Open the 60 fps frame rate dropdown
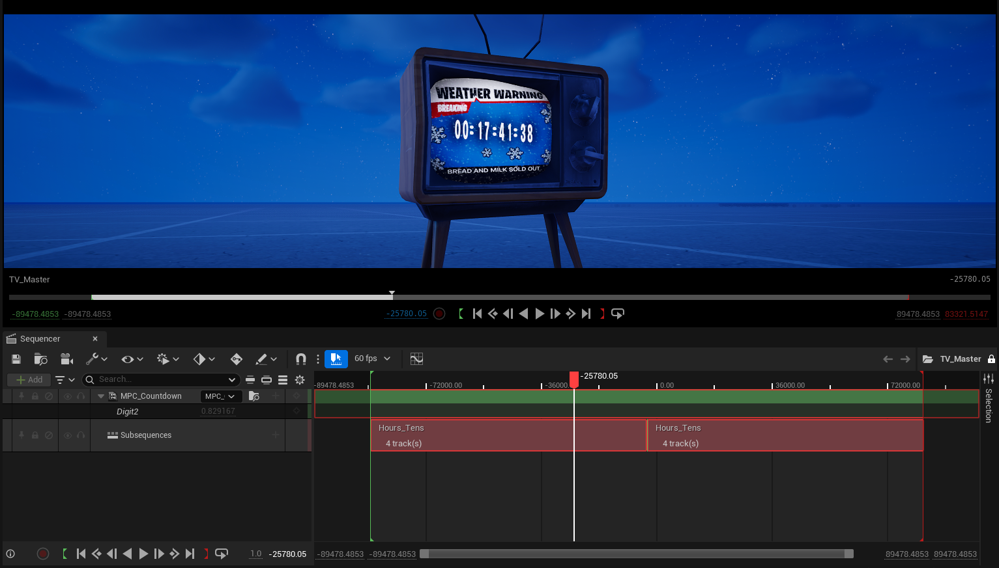 pos(368,358)
